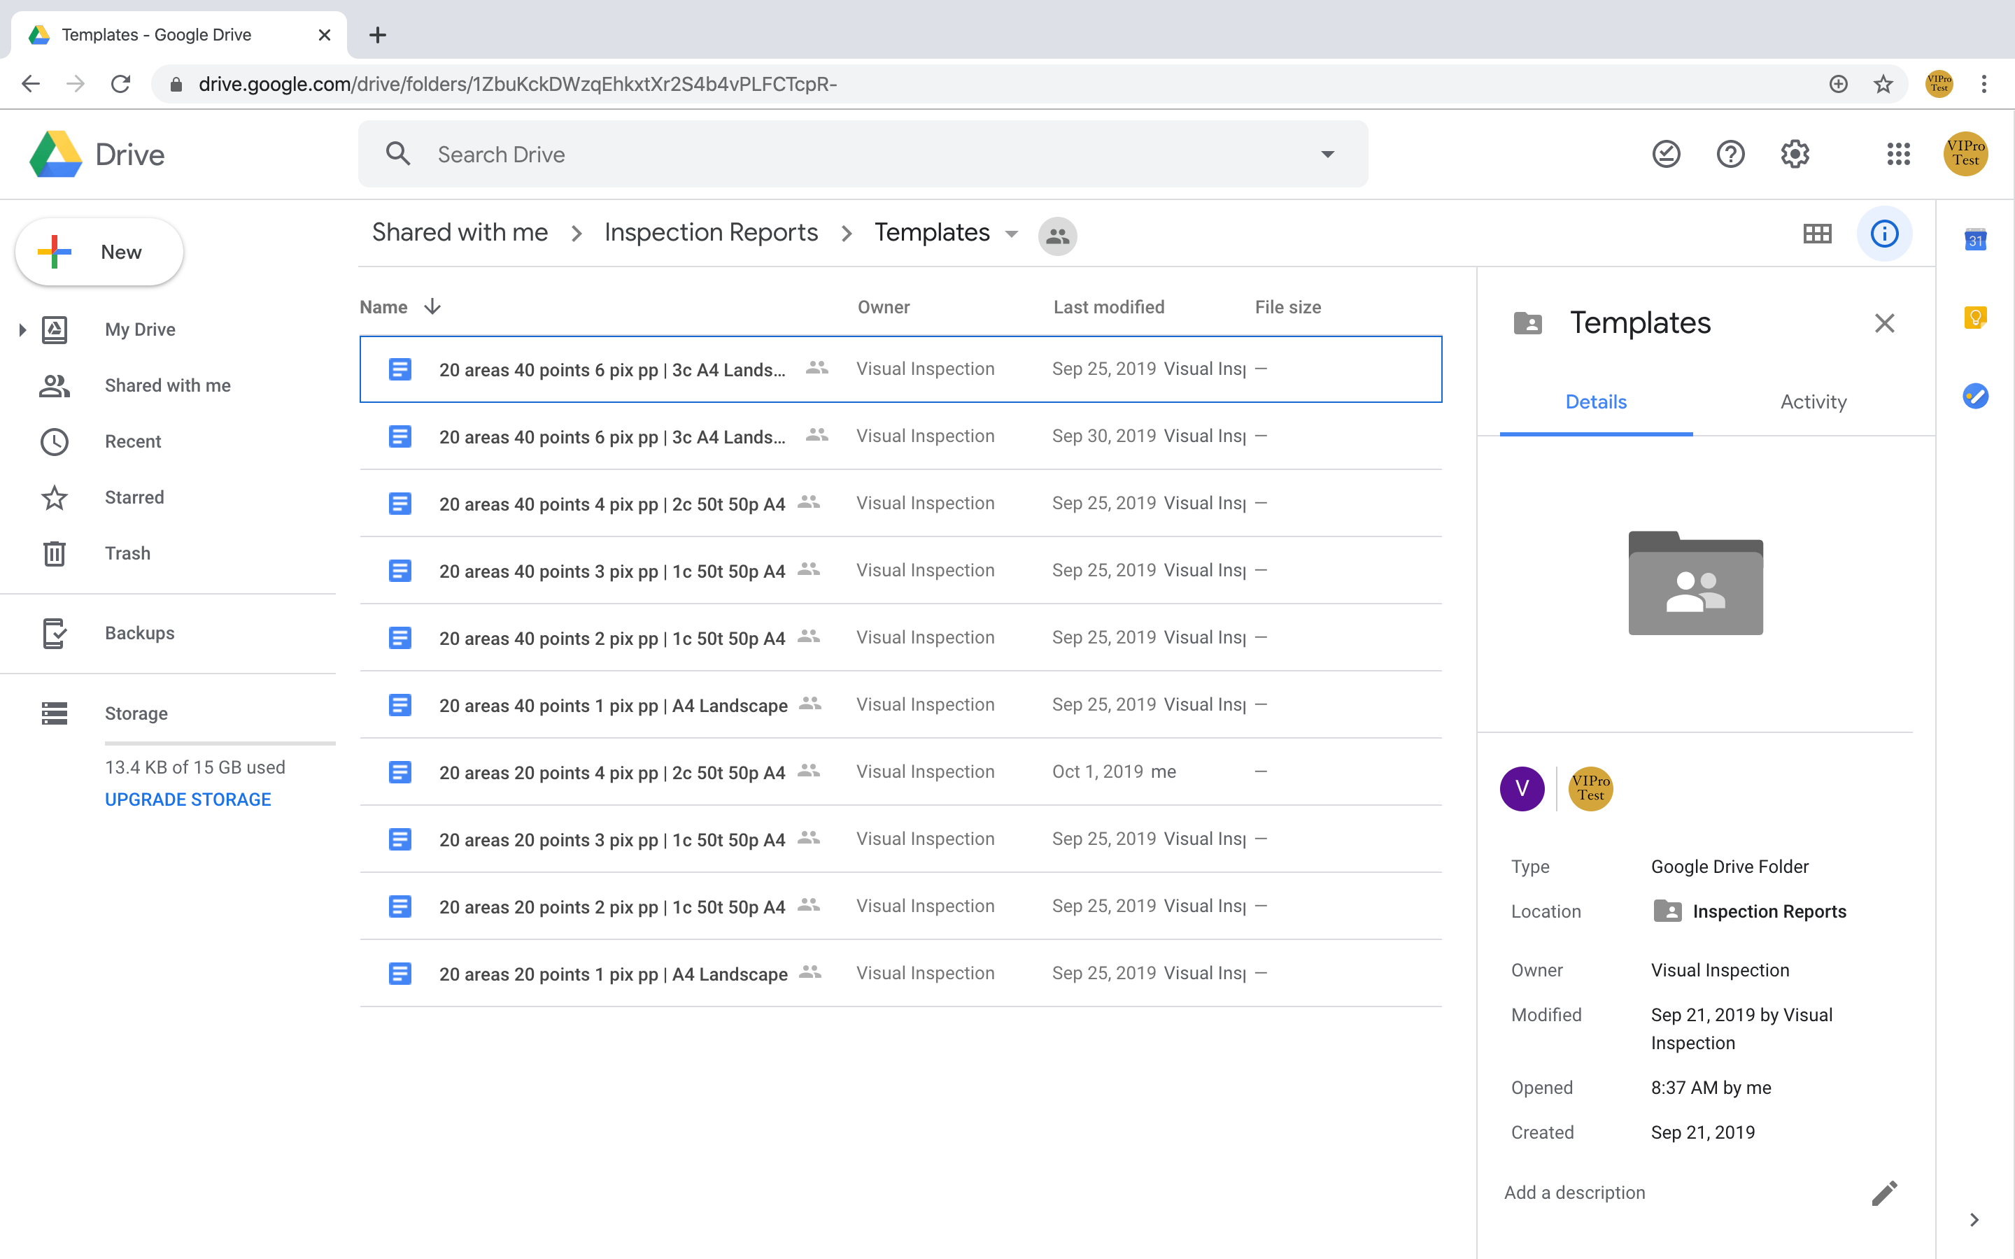The image size is (2015, 1259).
Task: Toggle the View details info button
Action: pyautogui.click(x=1884, y=234)
